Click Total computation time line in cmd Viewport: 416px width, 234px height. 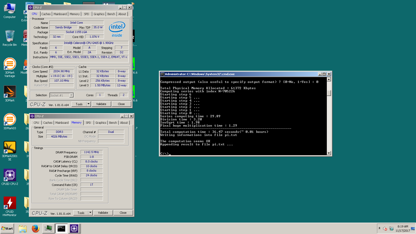tap(214, 132)
